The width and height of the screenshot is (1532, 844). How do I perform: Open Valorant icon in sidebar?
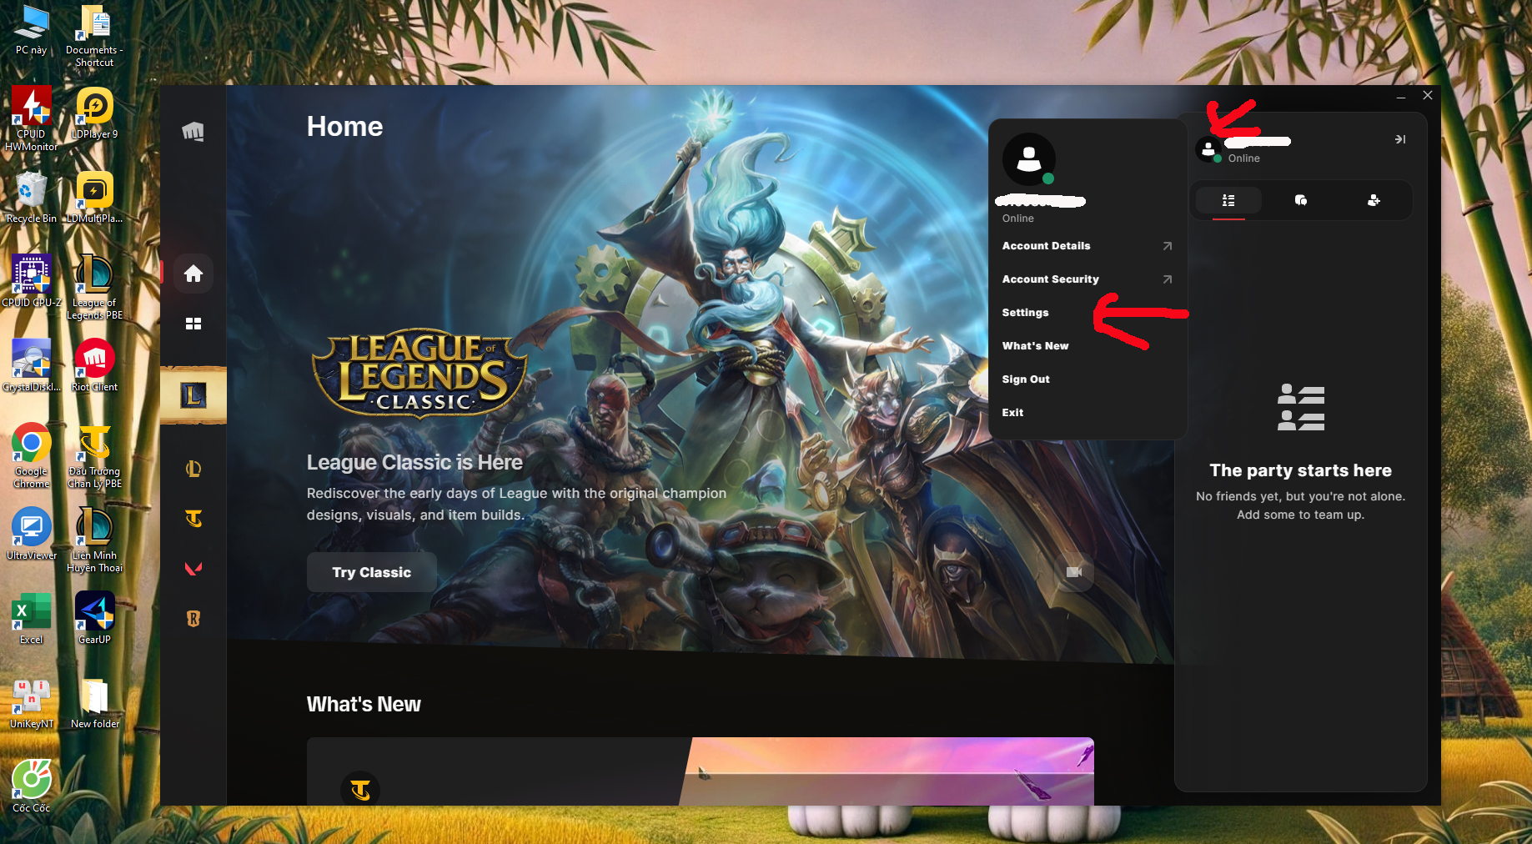tap(193, 569)
